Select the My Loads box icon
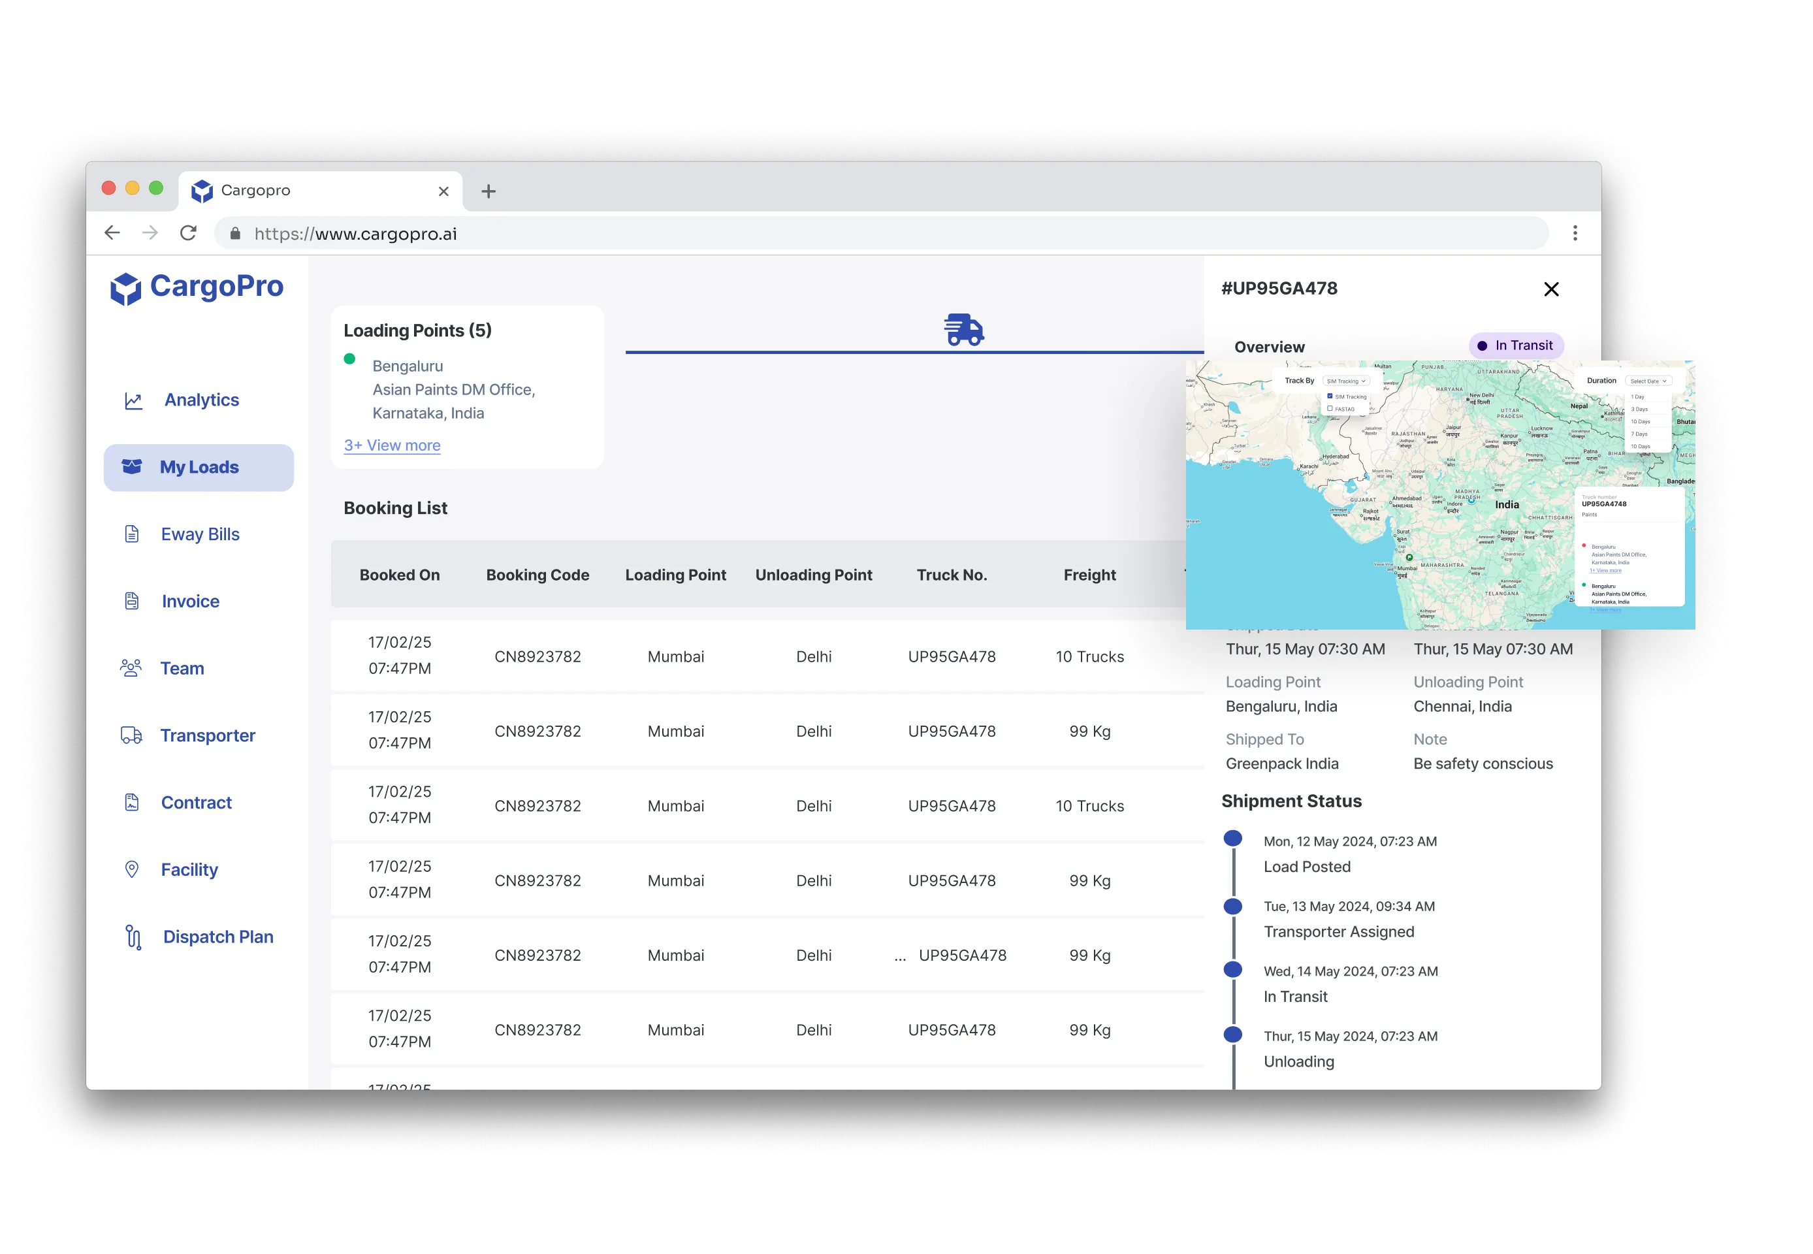The width and height of the screenshot is (1813, 1254). [132, 467]
